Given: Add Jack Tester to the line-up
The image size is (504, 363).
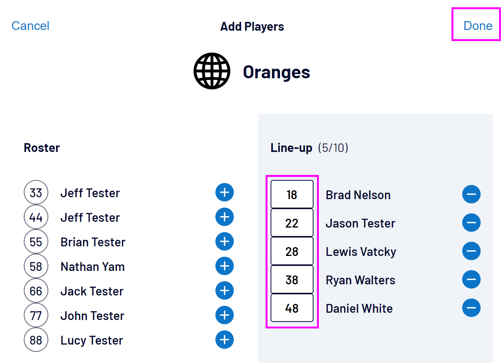Looking at the screenshot, I should [225, 290].
